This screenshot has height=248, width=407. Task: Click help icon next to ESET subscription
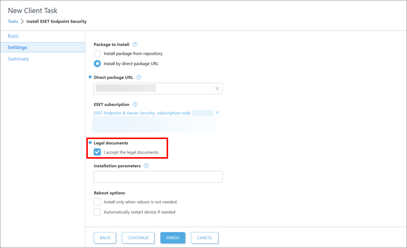[x=135, y=104]
